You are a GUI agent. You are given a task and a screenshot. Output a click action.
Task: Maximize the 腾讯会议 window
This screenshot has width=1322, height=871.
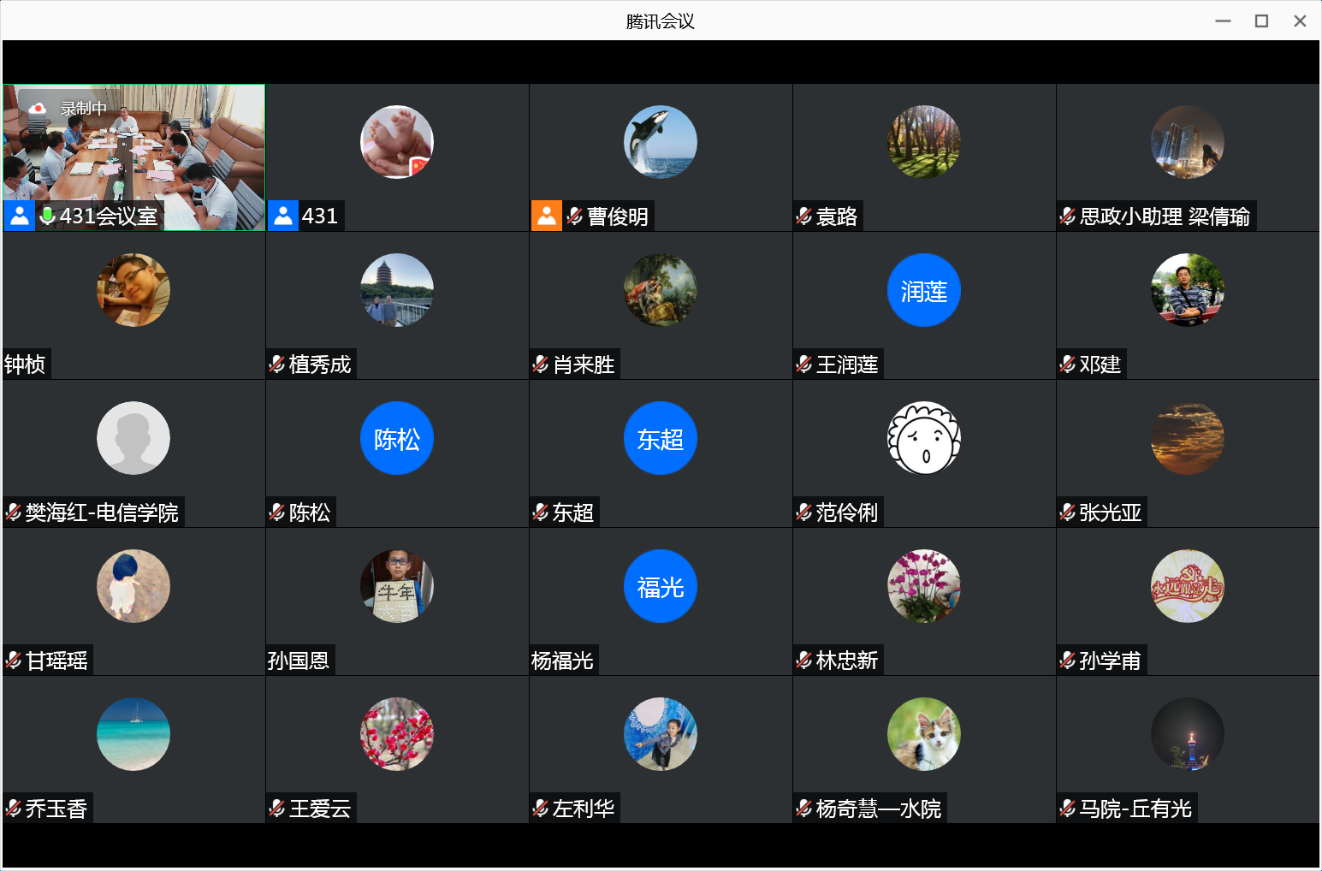click(x=1261, y=21)
